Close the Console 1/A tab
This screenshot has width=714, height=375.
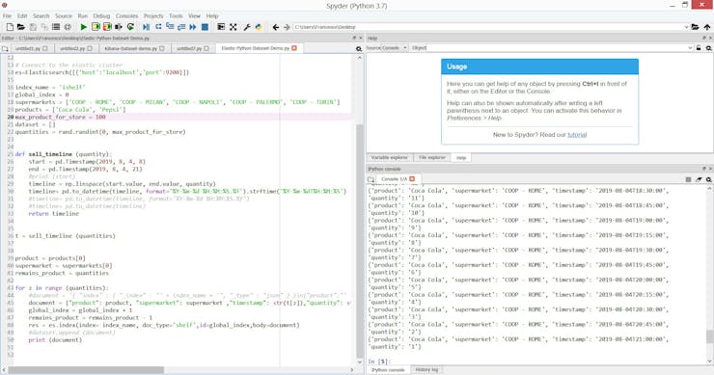[412, 179]
